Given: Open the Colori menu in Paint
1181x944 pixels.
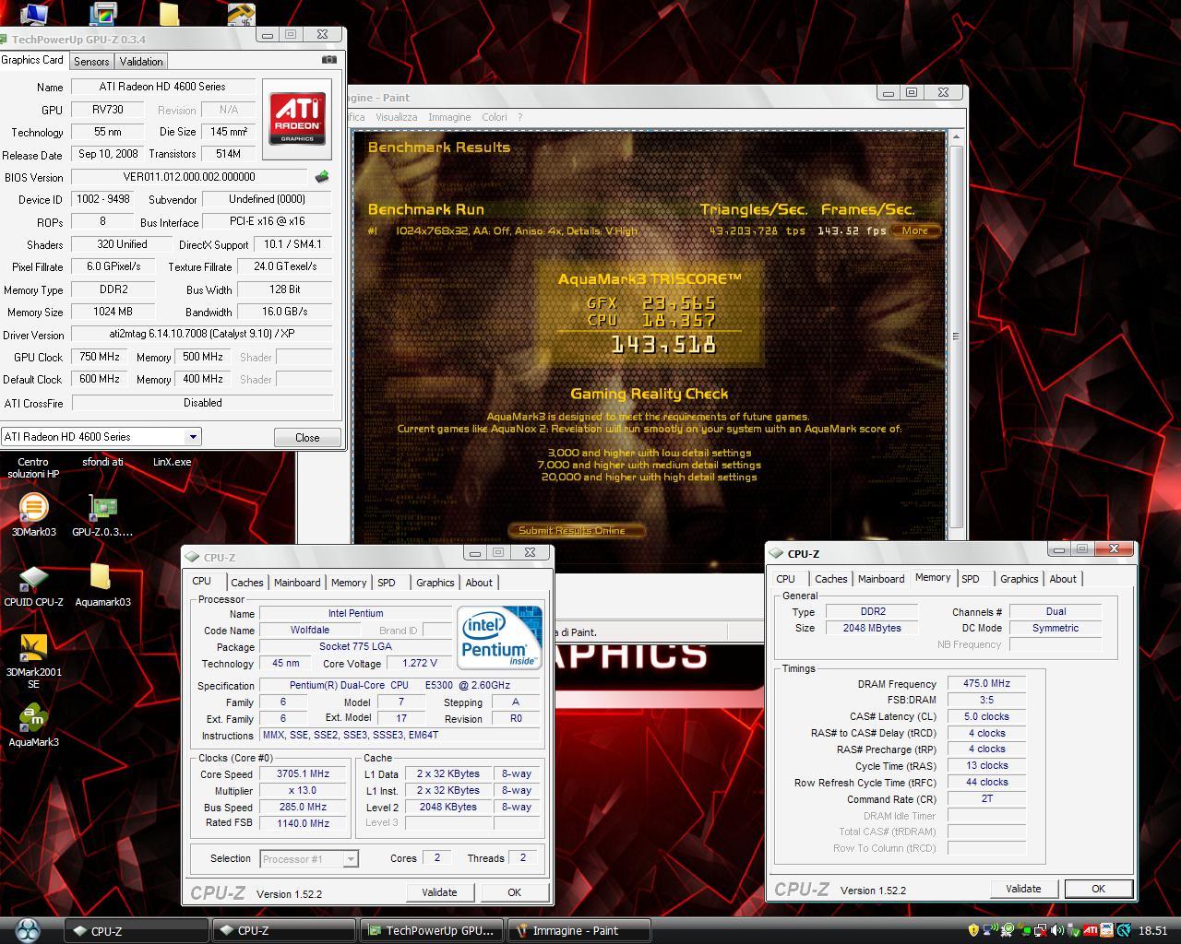Looking at the screenshot, I should pyautogui.click(x=494, y=117).
